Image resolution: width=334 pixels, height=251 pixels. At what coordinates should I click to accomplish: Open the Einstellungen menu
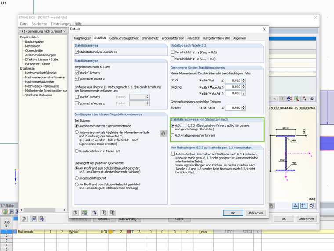click(x=60, y=24)
